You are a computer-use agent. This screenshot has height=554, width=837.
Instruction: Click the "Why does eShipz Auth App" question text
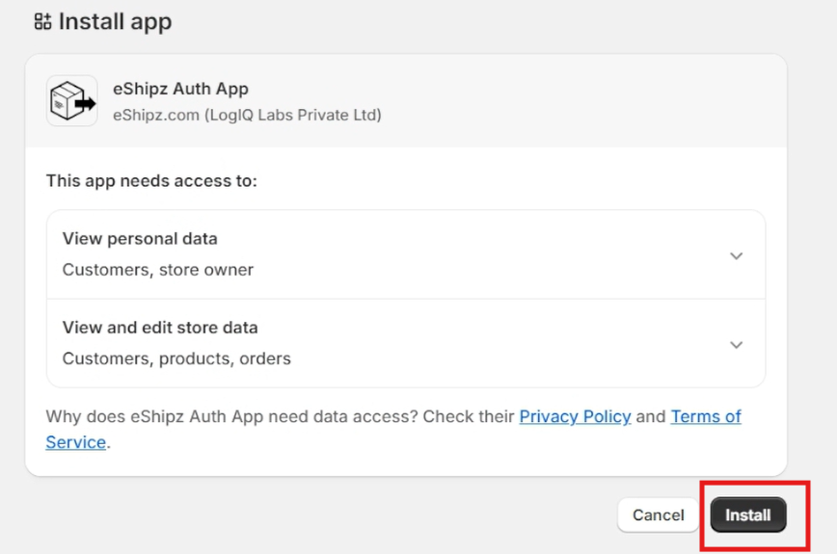[x=193, y=416]
